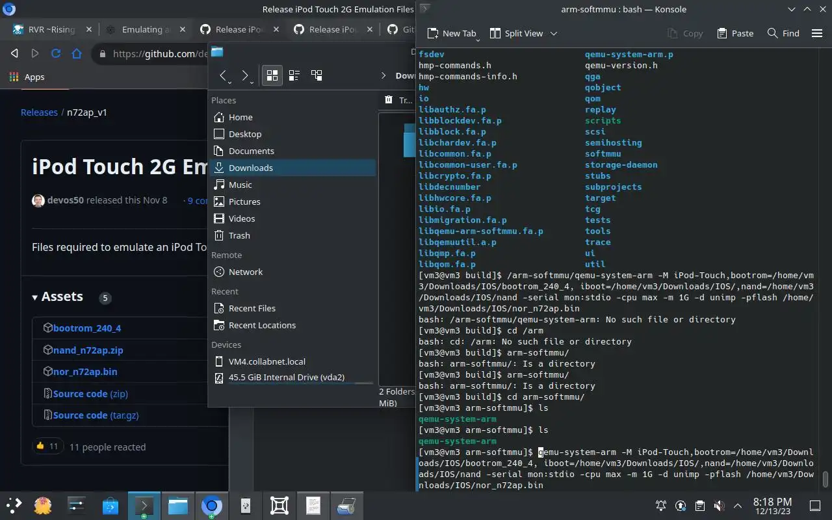This screenshot has height=520, width=832.
Task: Go forward in the Dolphin file manager
Action: tap(245, 76)
